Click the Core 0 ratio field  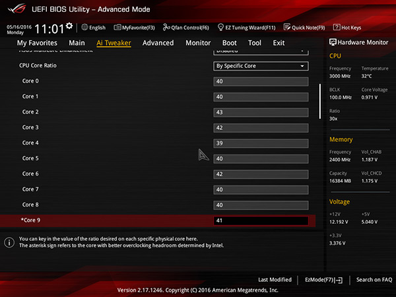[x=261, y=82]
